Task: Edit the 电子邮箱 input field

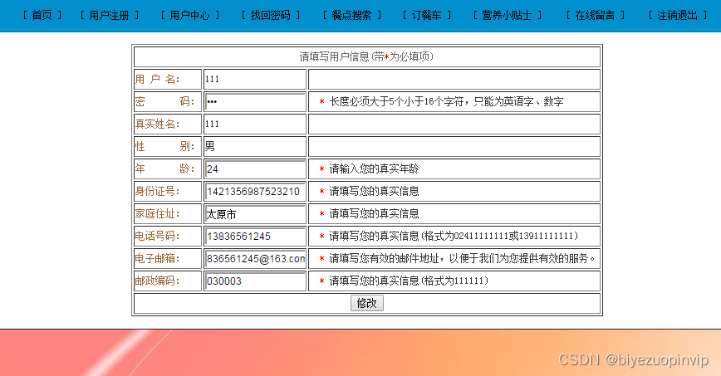Action: tap(255, 259)
